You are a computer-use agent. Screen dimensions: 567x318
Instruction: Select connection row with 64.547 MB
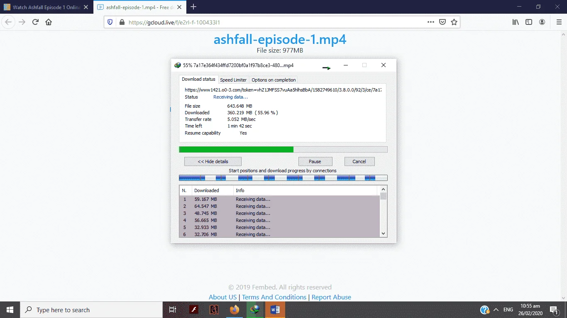280,206
